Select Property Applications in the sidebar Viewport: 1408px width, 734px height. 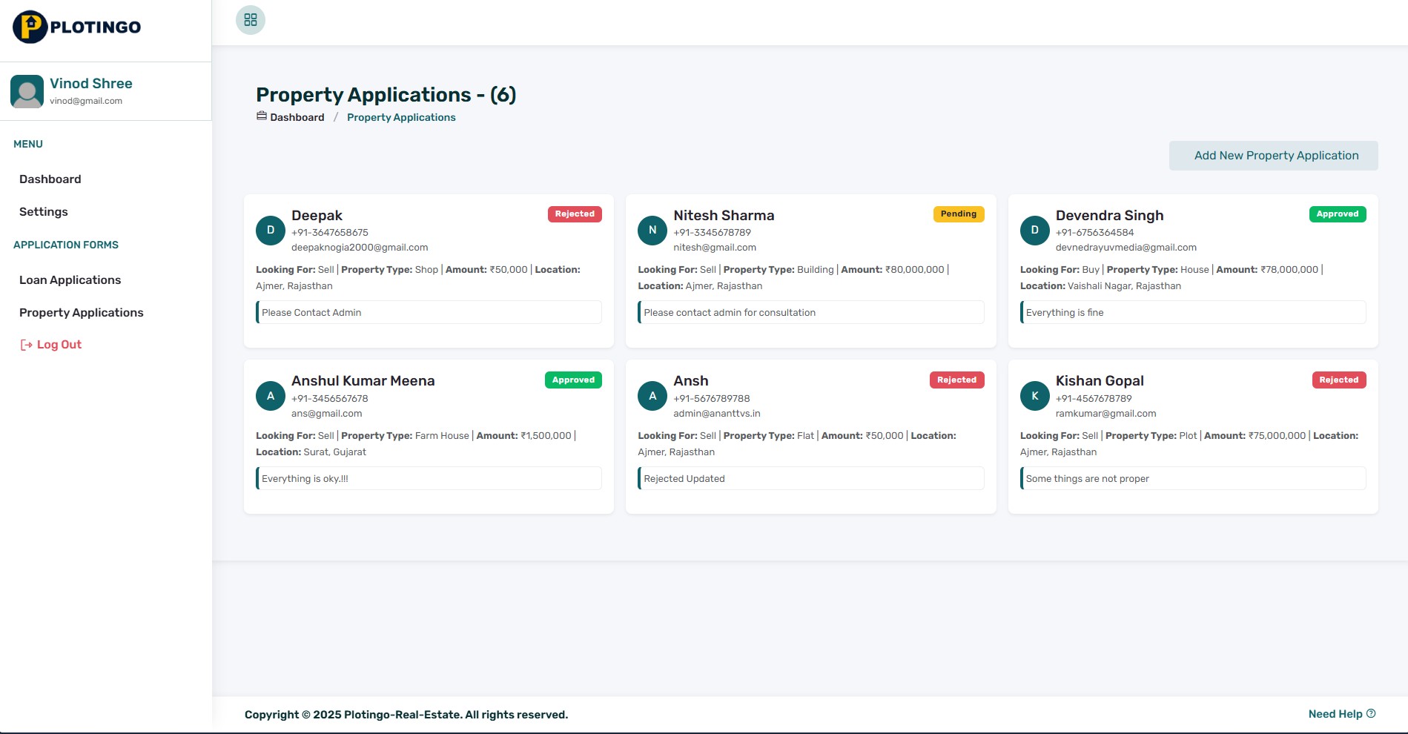(x=82, y=312)
